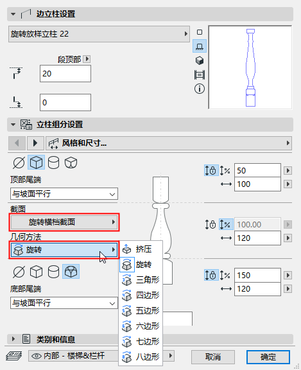Toggle fixed height lock for bottom section

tap(211, 275)
